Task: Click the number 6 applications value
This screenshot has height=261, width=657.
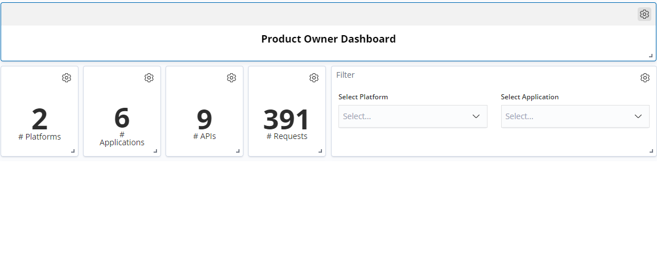Action: click(x=122, y=117)
